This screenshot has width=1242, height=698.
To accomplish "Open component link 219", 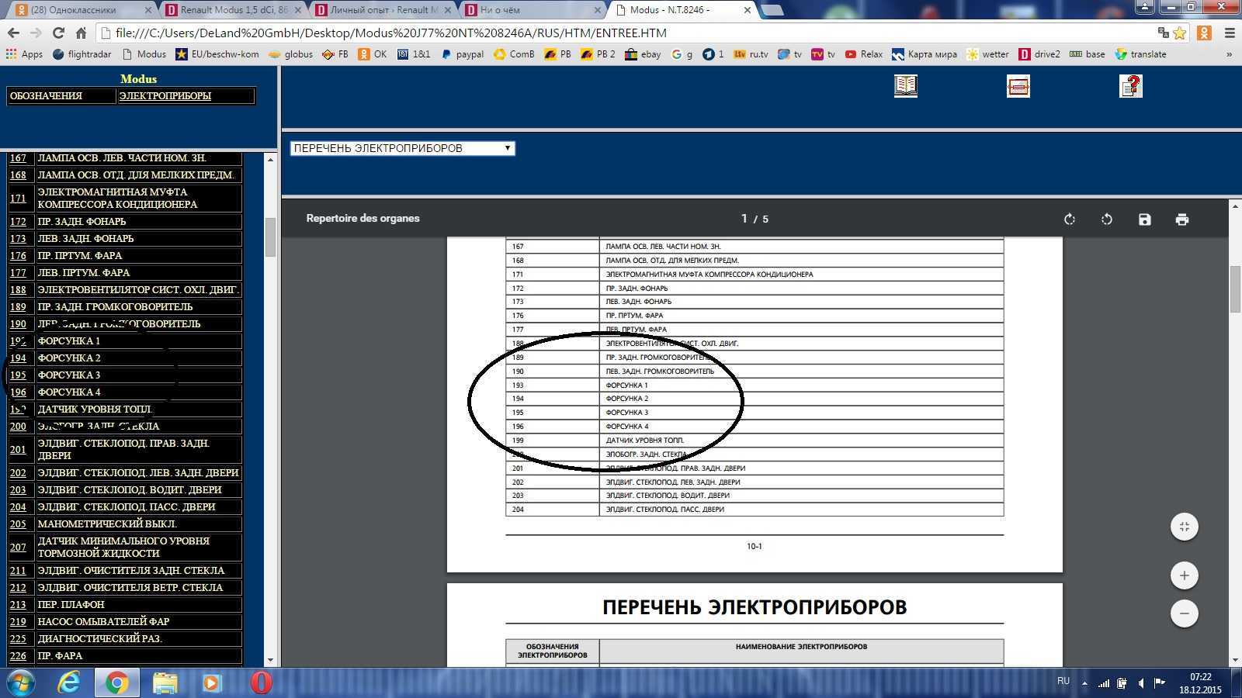I will (x=18, y=622).
